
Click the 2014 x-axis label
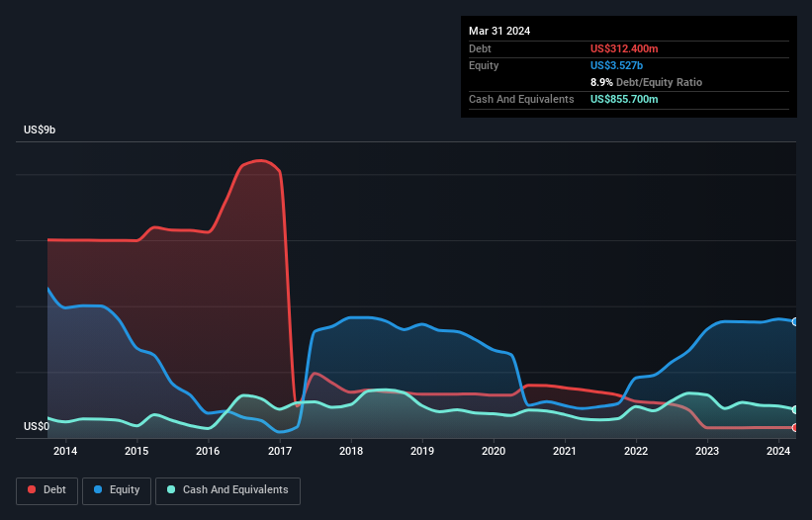tap(65, 451)
